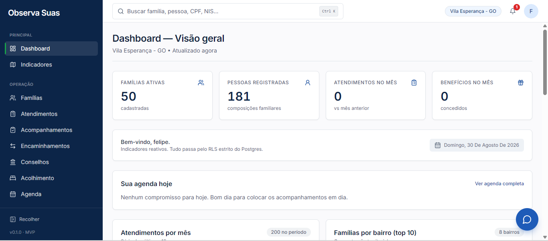Click the Famílias Ativas people icon
The width and height of the screenshot is (548, 241).
201,83
